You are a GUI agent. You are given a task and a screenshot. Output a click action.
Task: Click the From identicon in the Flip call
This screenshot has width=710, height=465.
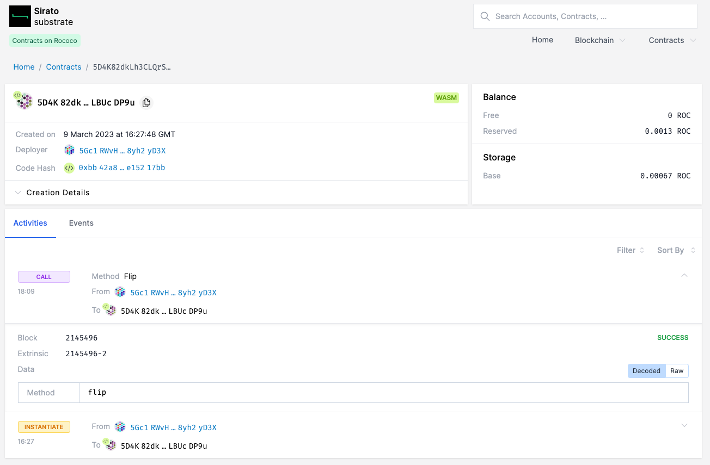point(120,293)
